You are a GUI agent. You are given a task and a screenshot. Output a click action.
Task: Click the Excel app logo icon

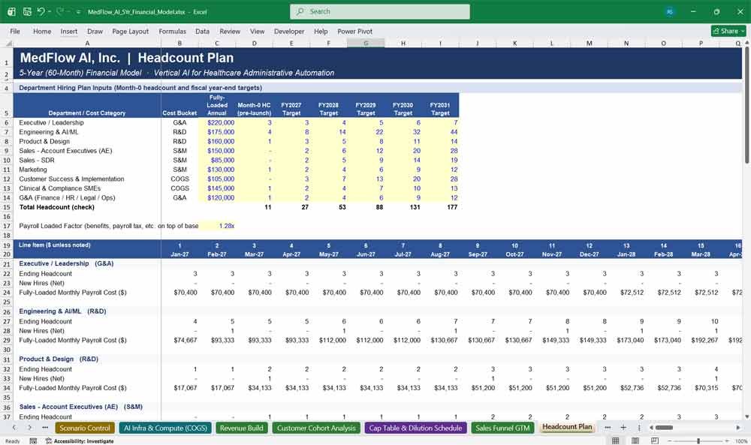point(11,11)
